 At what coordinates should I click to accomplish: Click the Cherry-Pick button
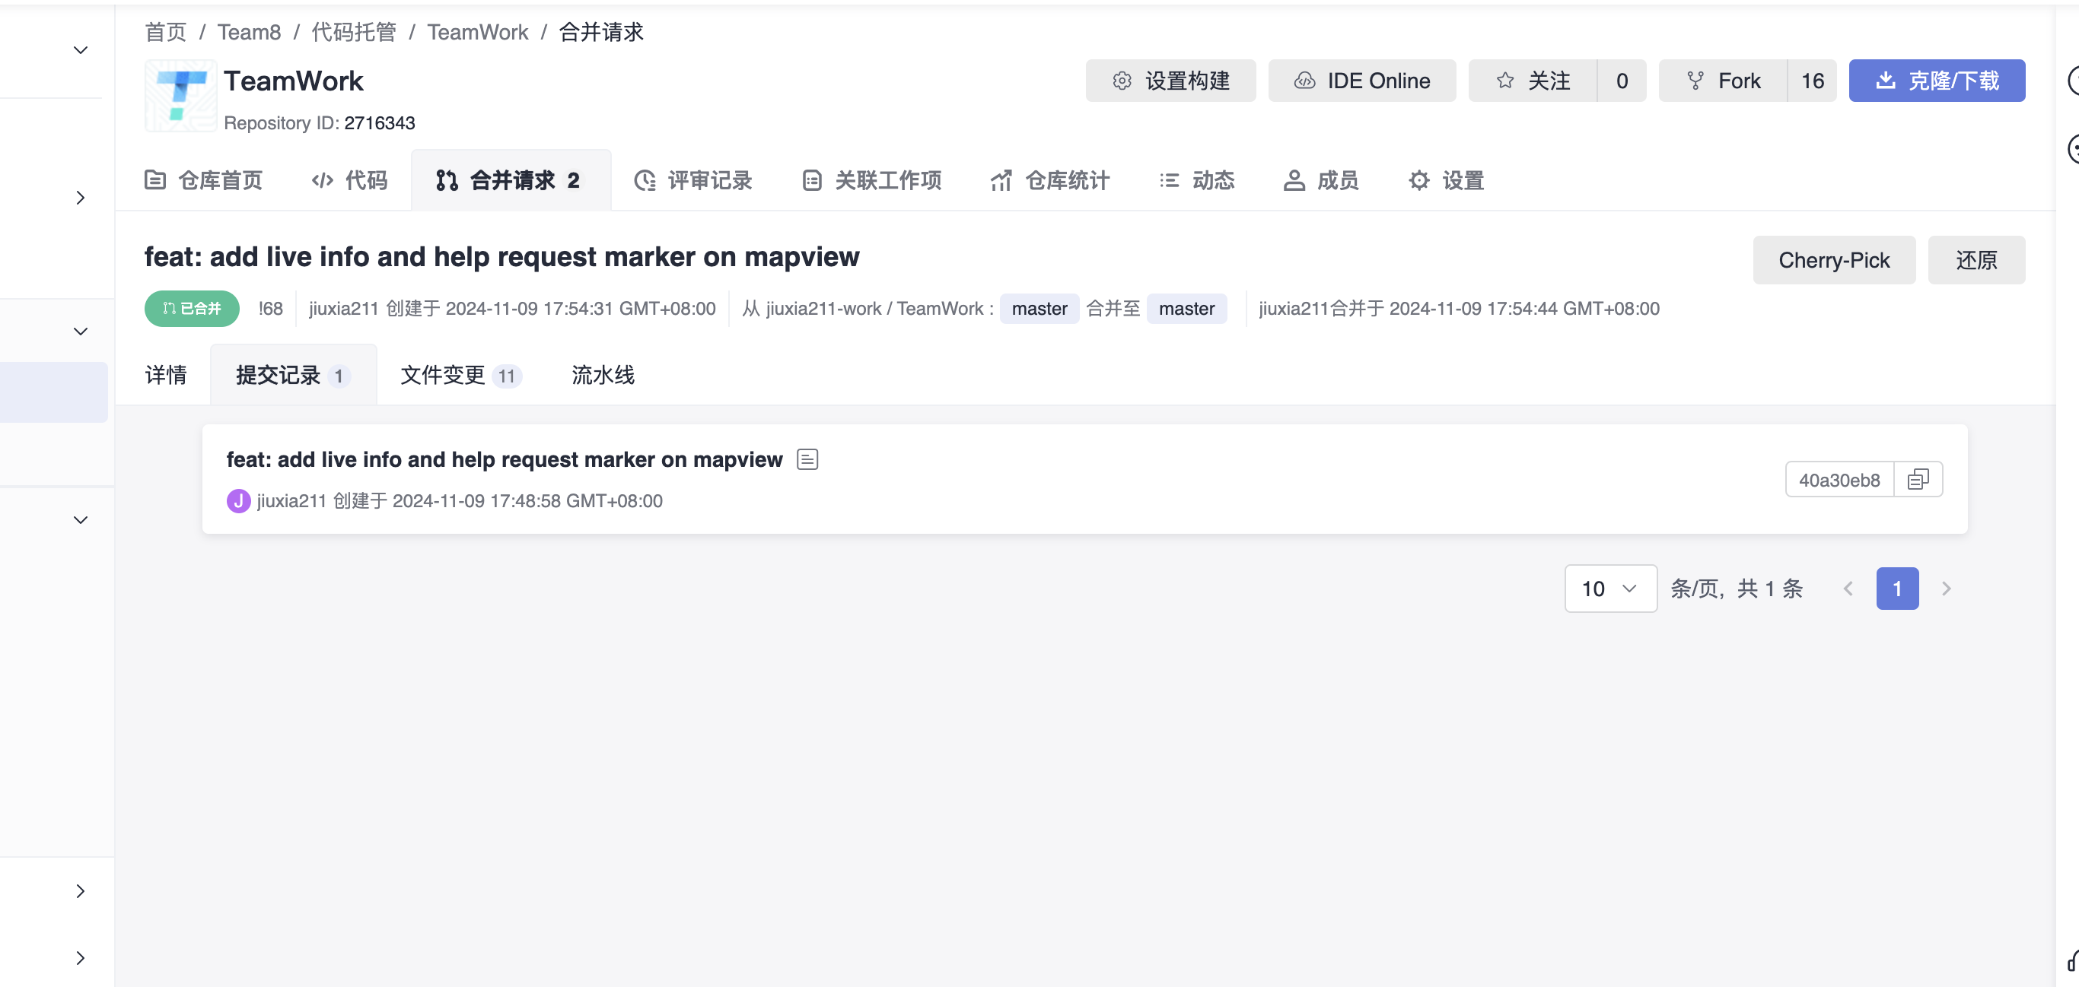point(1833,261)
